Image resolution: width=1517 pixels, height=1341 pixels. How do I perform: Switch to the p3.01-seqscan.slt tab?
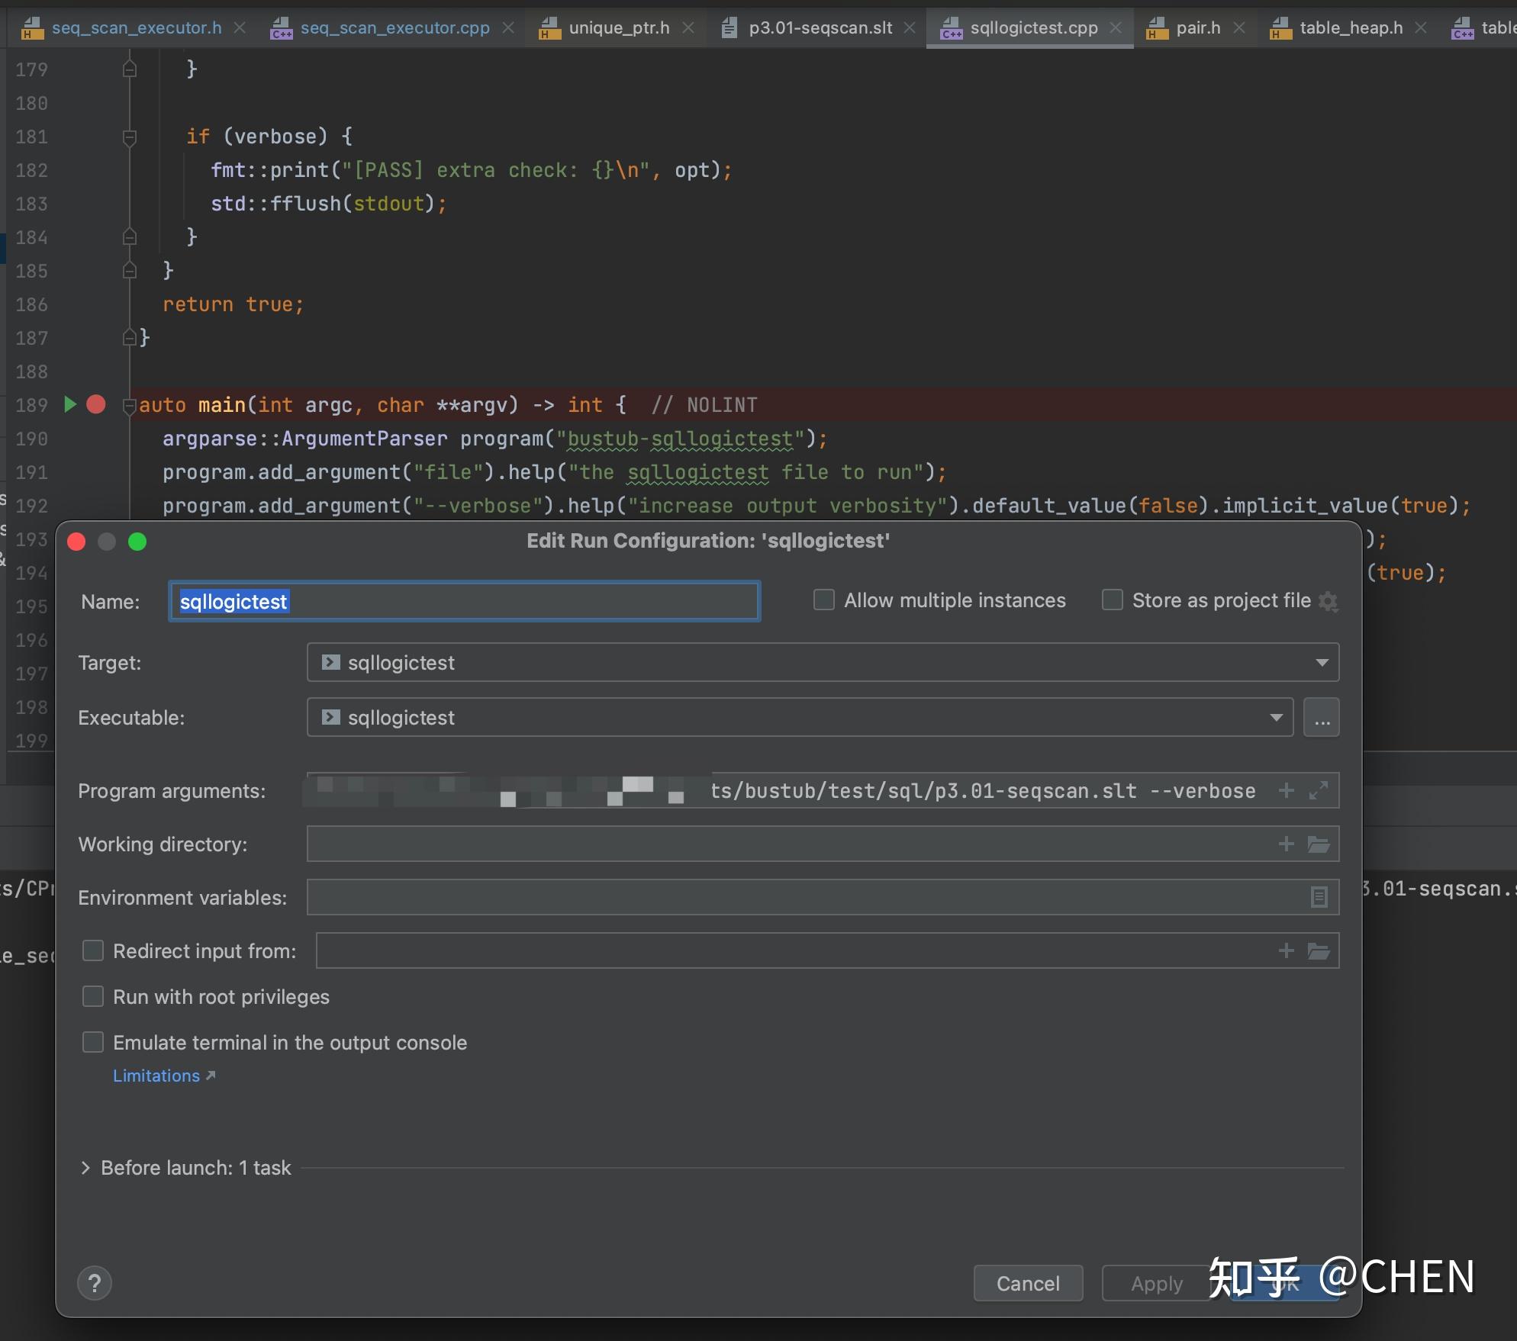pos(820,27)
